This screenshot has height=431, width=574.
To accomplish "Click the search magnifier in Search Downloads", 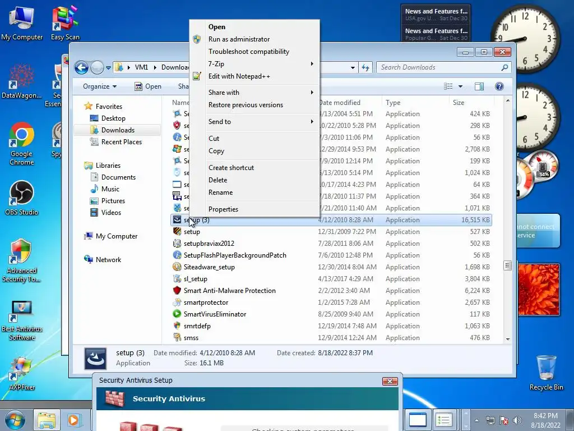I will (x=504, y=67).
